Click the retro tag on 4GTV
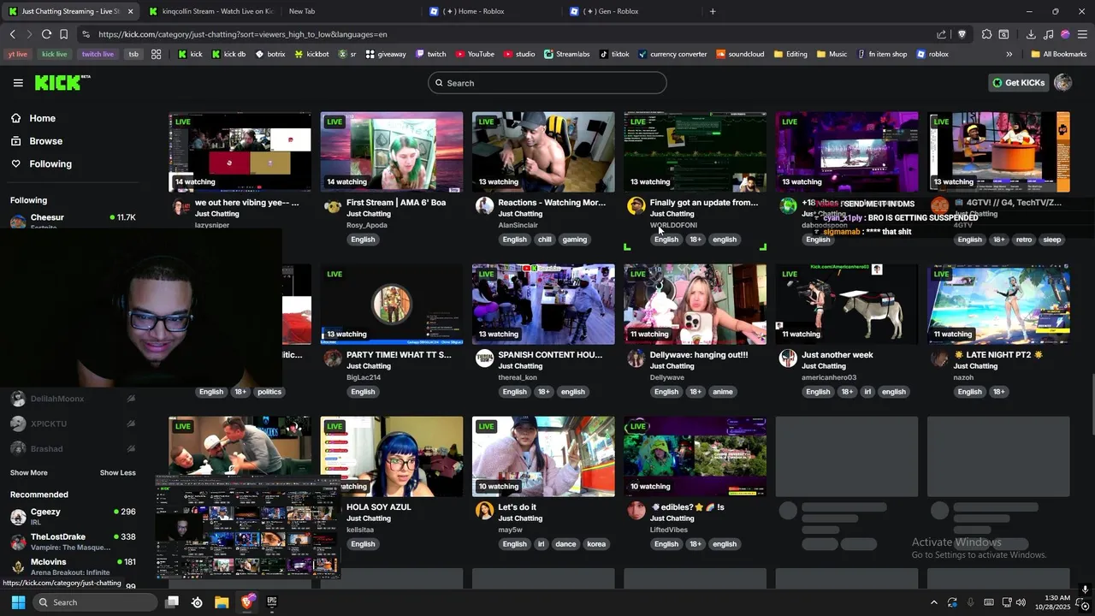This screenshot has width=1095, height=616. (1024, 240)
